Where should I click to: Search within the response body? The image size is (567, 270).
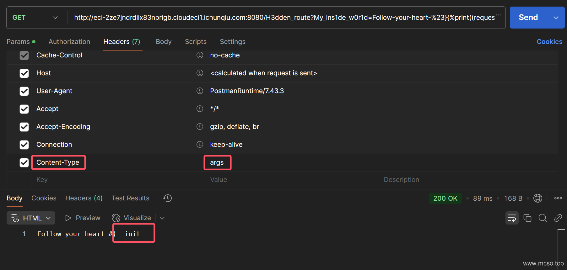(x=543, y=218)
